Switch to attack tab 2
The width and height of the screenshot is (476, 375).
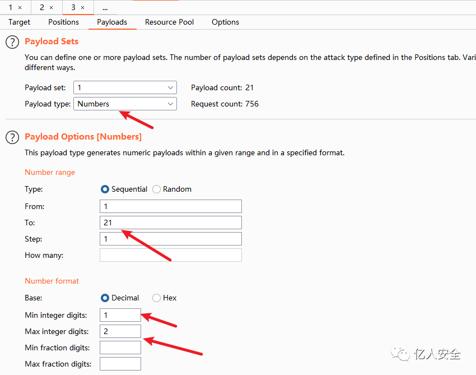42,7
